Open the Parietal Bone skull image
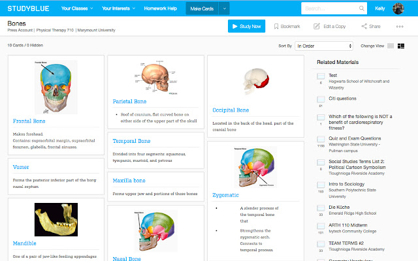The image size is (418, 261). tap(155, 77)
